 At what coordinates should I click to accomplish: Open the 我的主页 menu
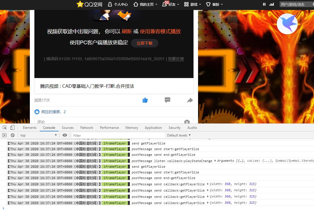145,5
